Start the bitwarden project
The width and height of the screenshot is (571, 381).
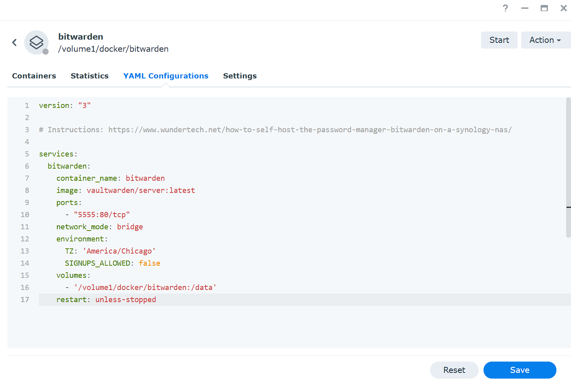[x=499, y=40]
